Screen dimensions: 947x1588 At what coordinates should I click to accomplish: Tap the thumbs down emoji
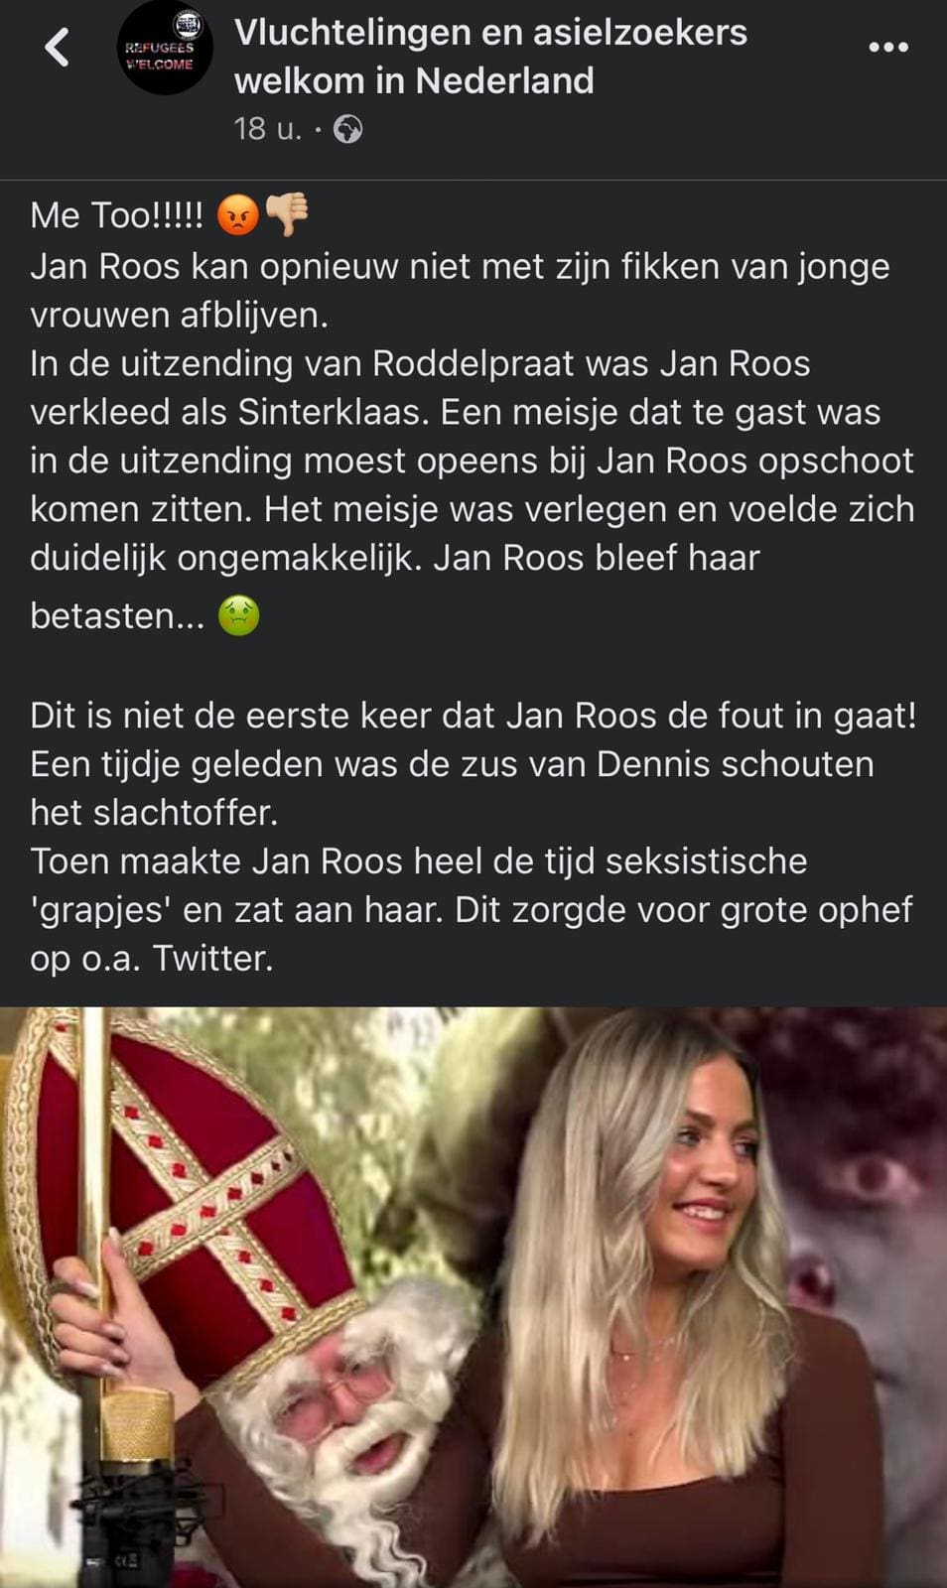(x=288, y=214)
